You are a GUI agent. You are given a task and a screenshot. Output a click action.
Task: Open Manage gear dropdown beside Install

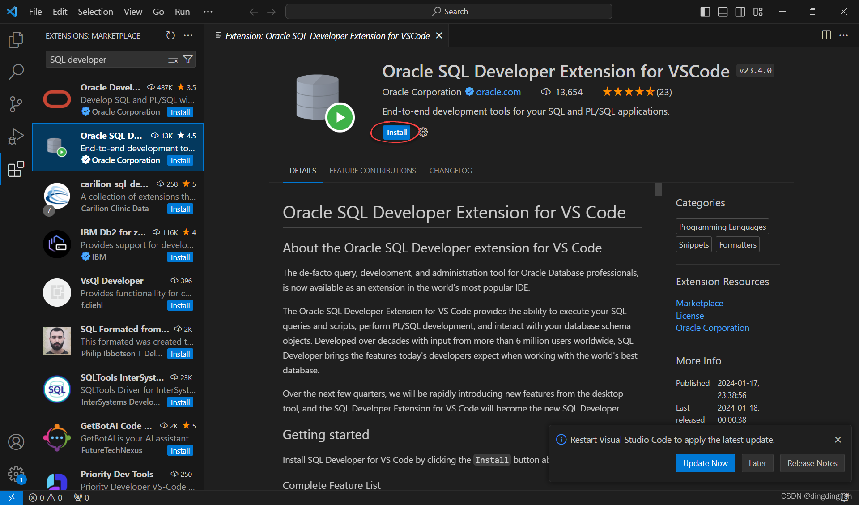[x=424, y=133]
